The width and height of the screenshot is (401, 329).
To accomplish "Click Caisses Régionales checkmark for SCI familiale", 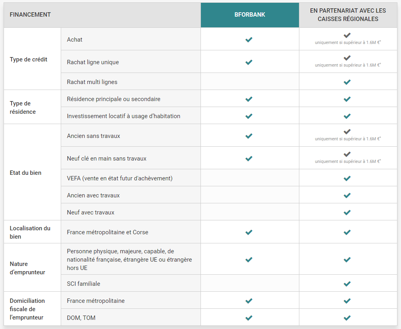I will [347, 283].
